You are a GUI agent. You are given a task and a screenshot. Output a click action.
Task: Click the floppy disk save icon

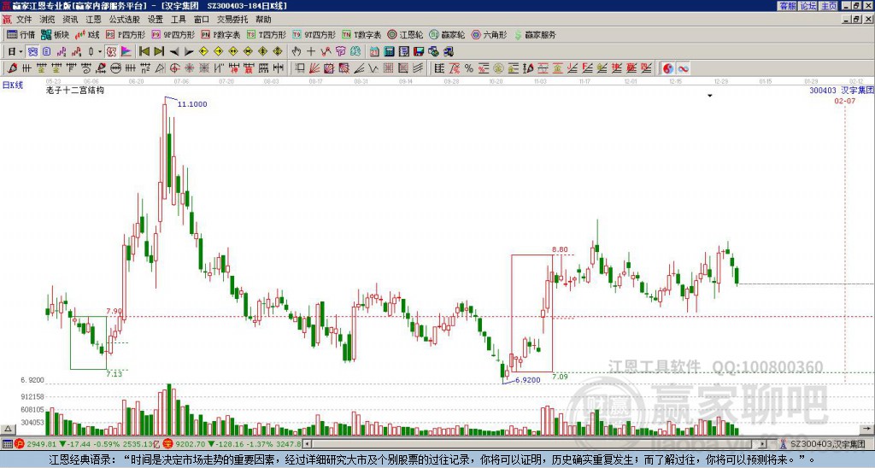click(419, 51)
